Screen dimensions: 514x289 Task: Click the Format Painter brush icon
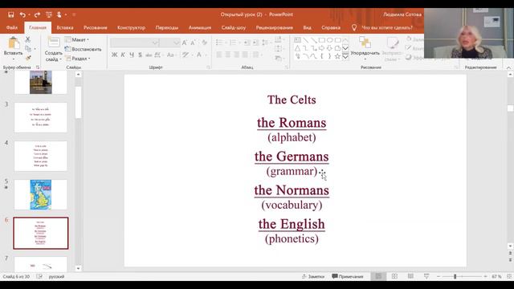point(28,58)
